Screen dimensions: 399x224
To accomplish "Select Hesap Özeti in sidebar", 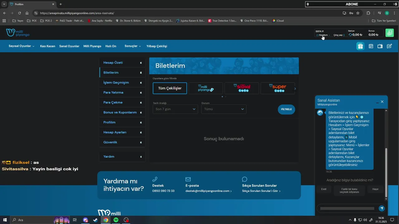I will [122, 63].
